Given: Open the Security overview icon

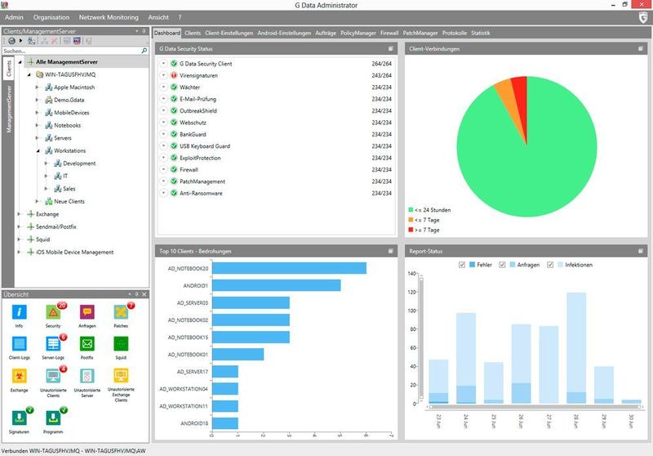Looking at the screenshot, I should 53,312.
